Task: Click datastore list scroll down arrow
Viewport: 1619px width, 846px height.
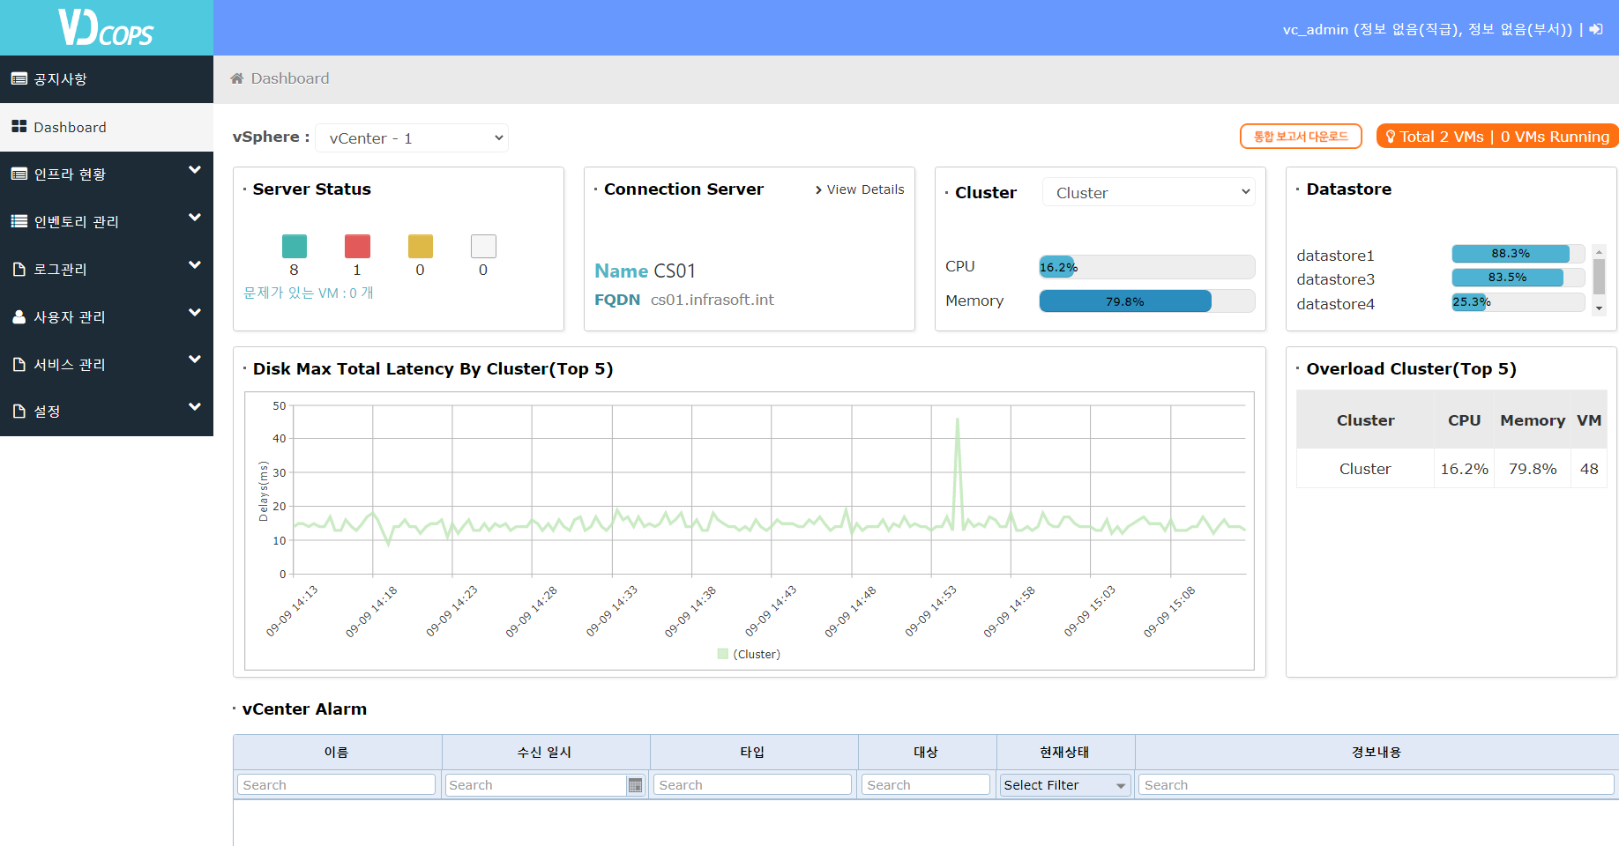Action: [1599, 308]
